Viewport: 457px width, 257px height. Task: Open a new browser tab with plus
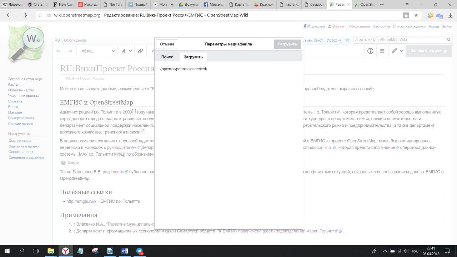382,5
